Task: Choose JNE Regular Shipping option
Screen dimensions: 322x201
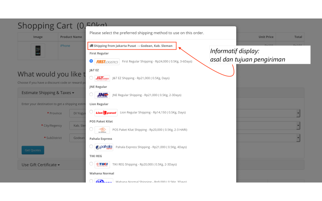Action: pos(91,94)
